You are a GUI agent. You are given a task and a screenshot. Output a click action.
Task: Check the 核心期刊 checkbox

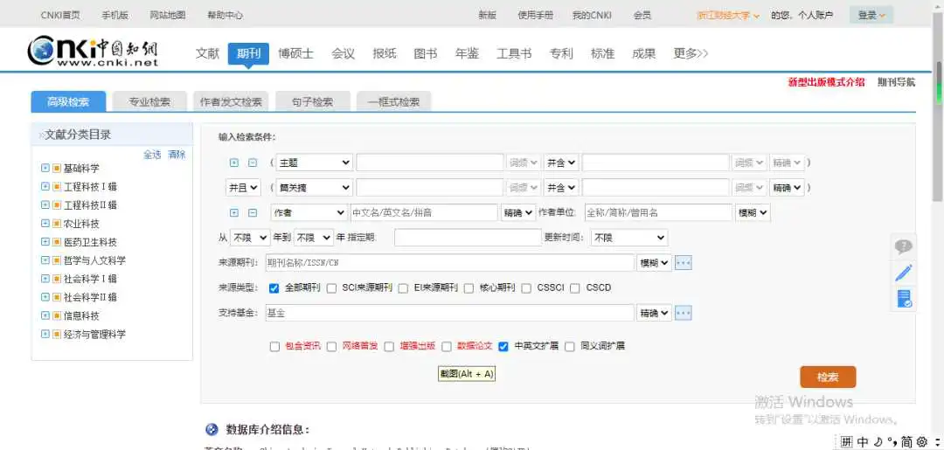pos(469,288)
